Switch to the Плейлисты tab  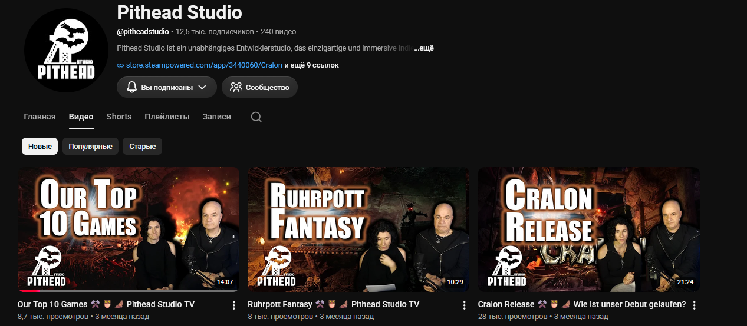click(167, 117)
